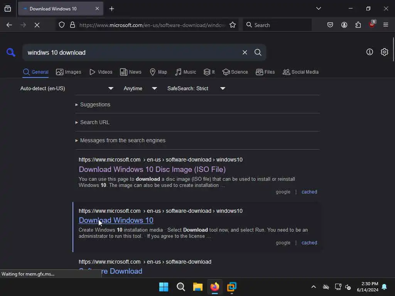Open Windows taskbar search
The width and height of the screenshot is (395, 296).
[x=181, y=287]
